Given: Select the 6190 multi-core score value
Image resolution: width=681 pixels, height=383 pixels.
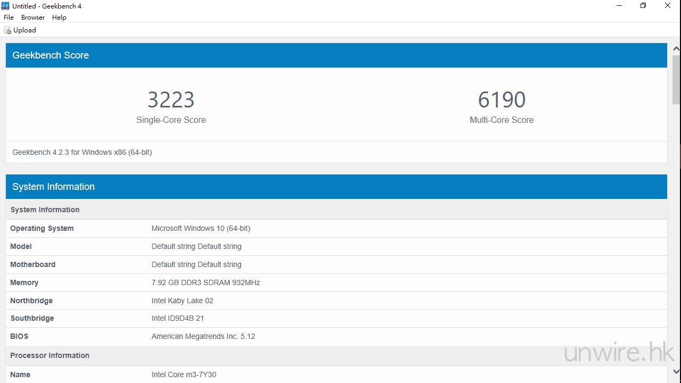Looking at the screenshot, I should click(x=501, y=100).
